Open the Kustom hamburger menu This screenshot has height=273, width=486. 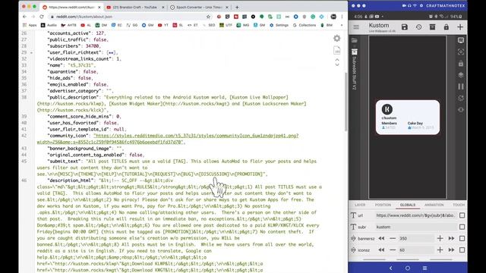pyautogui.click(x=356, y=27)
